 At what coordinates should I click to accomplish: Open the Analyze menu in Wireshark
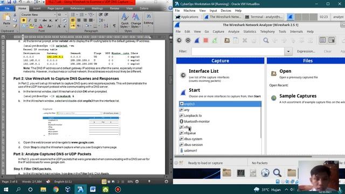click(233, 32)
